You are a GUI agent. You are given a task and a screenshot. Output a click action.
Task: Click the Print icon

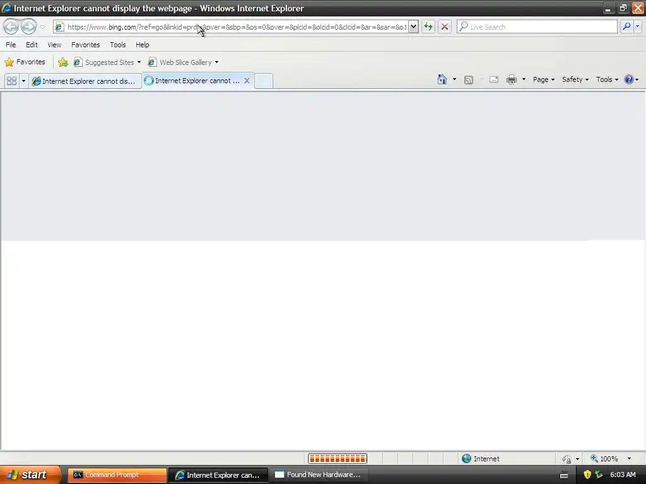point(511,79)
